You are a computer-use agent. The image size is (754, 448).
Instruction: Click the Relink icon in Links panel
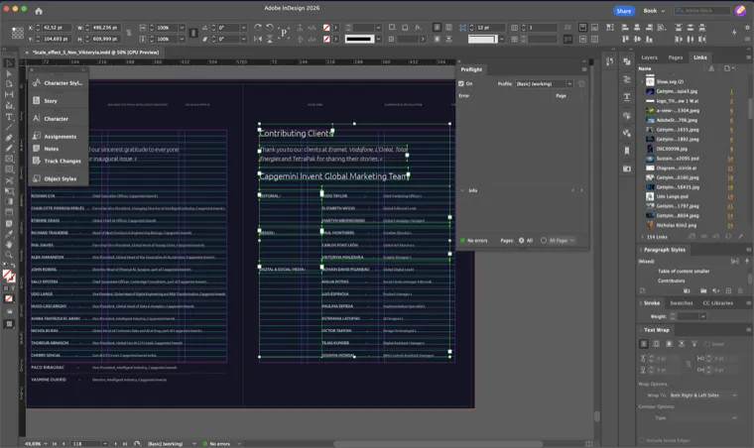click(x=703, y=236)
